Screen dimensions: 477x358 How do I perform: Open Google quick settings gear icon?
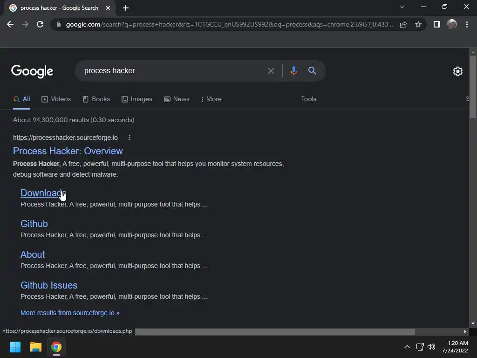(458, 71)
